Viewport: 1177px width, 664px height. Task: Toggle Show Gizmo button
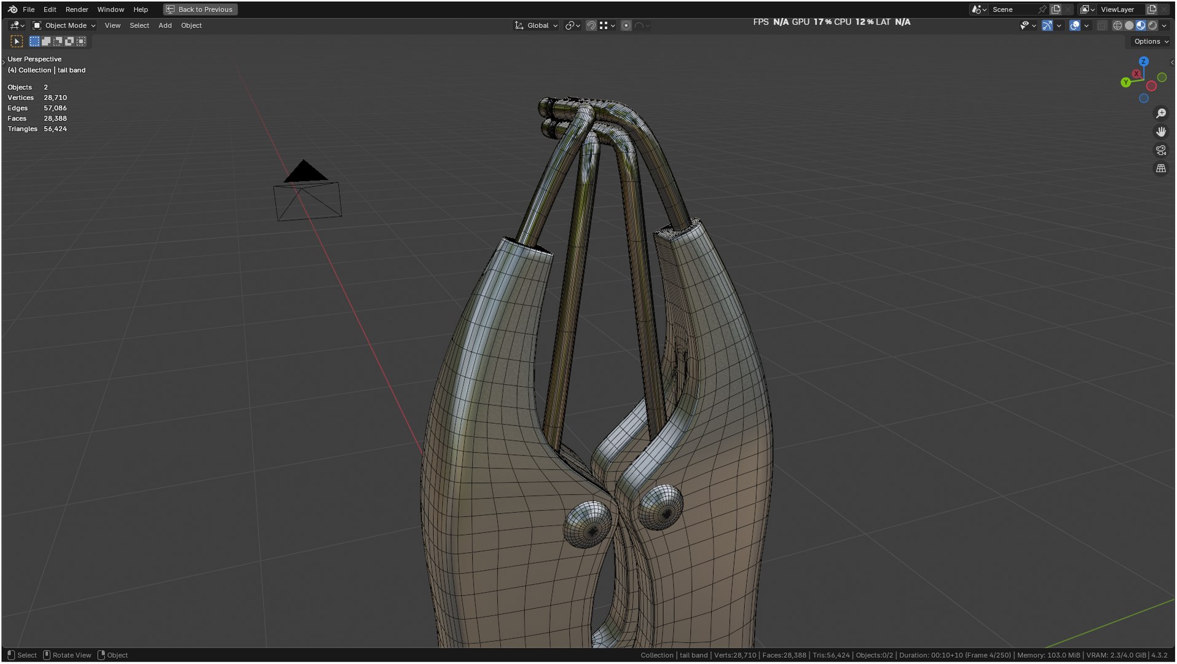(1047, 25)
